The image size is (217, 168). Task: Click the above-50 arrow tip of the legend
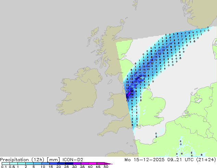click(108, 164)
